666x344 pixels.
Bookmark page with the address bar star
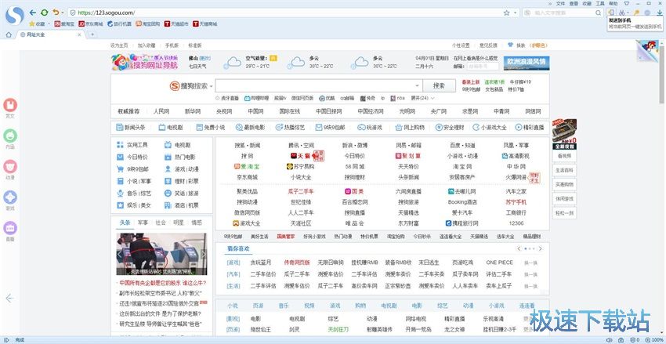coord(506,13)
